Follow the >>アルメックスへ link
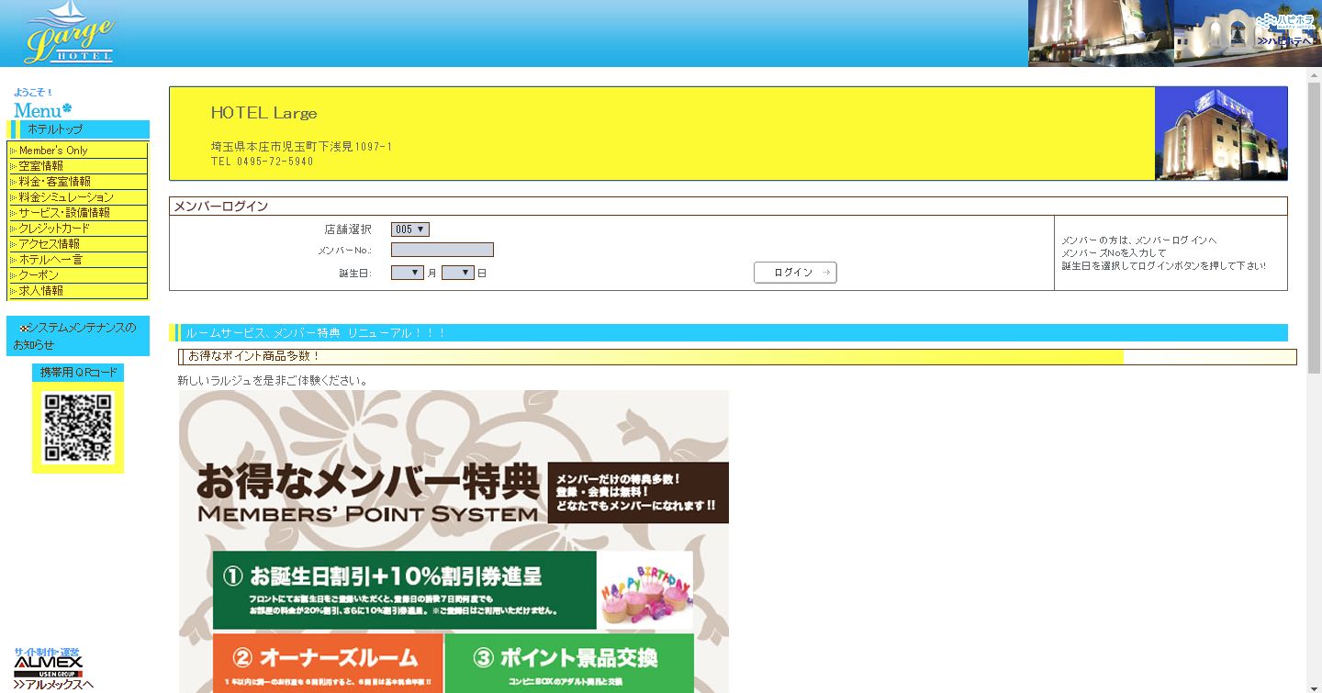This screenshot has height=693, width=1322. tap(53, 685)
